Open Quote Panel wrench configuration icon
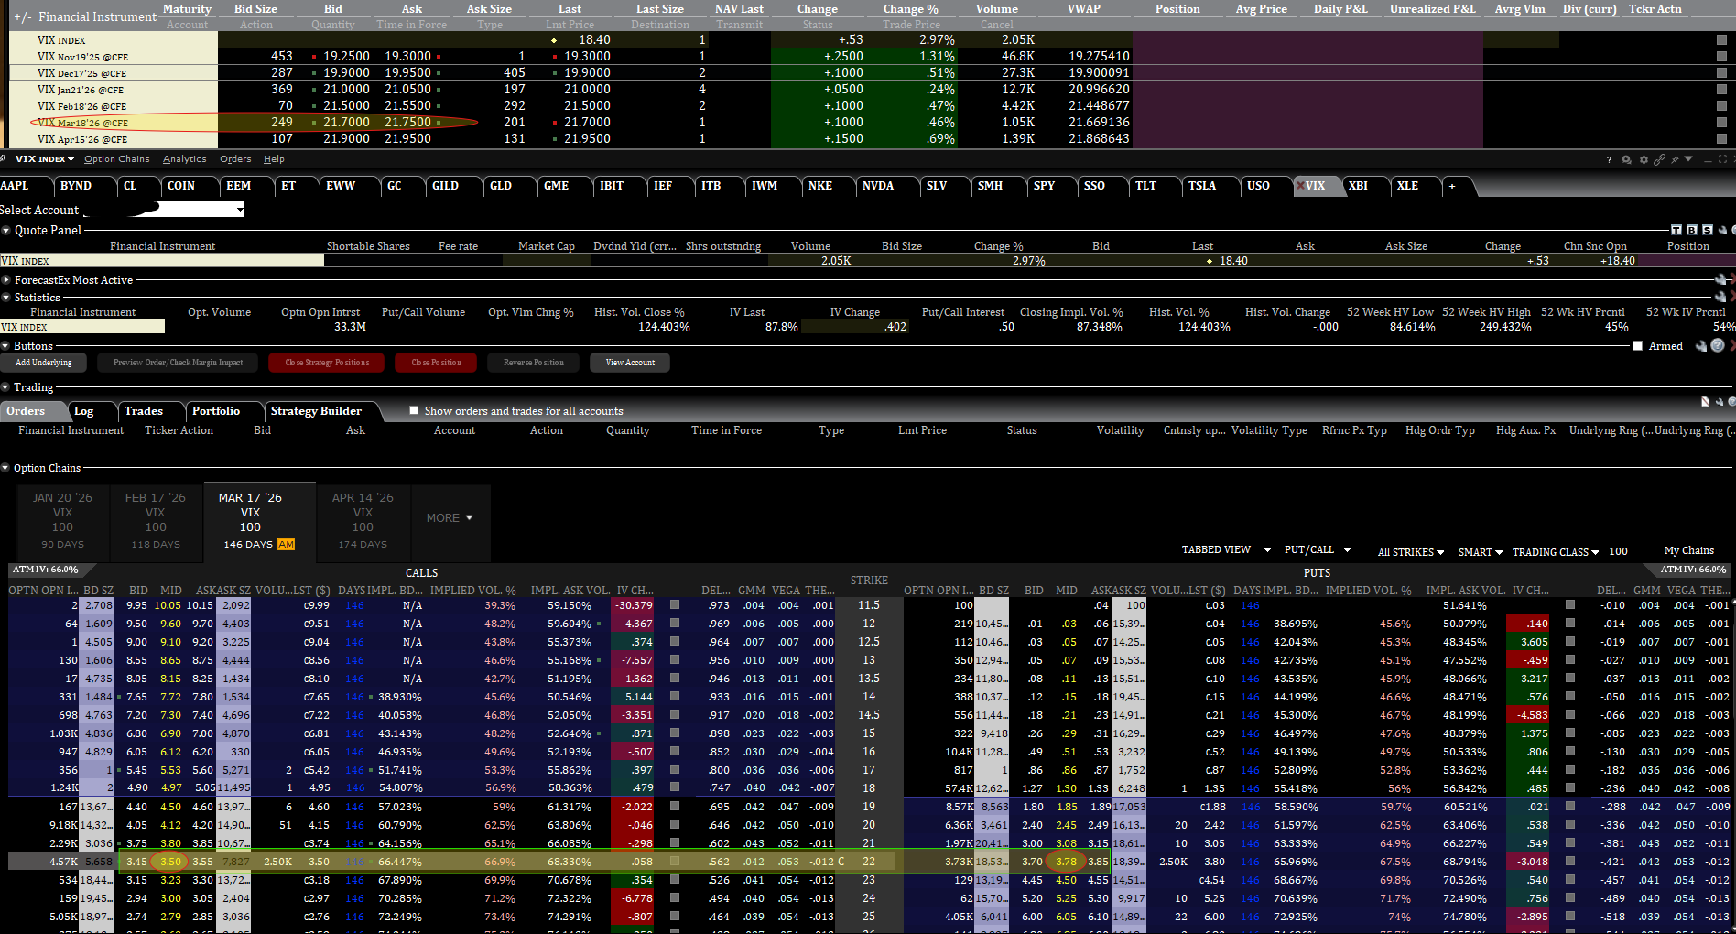This screenshot has width=1736, height=934. pyautogui.click(x=1722, y=230)
